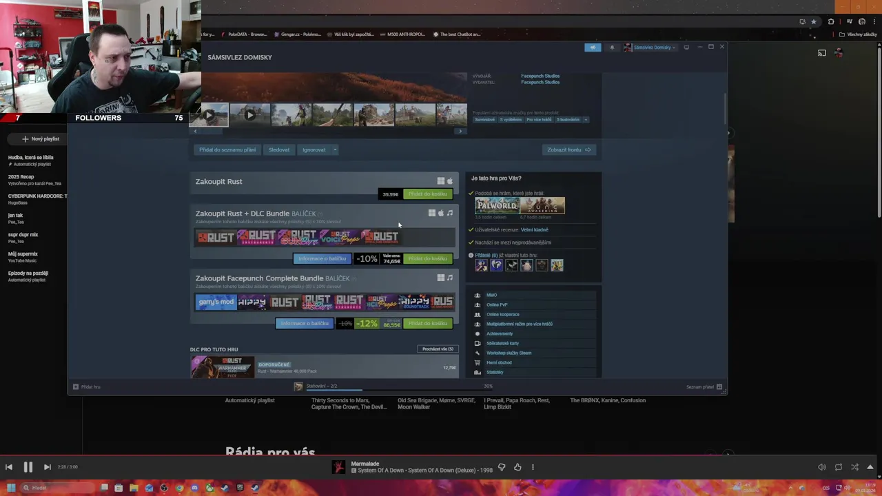Open bundle info for Rust + DLC Bundle
The image size is (882, 496).
tap(322, 259)
